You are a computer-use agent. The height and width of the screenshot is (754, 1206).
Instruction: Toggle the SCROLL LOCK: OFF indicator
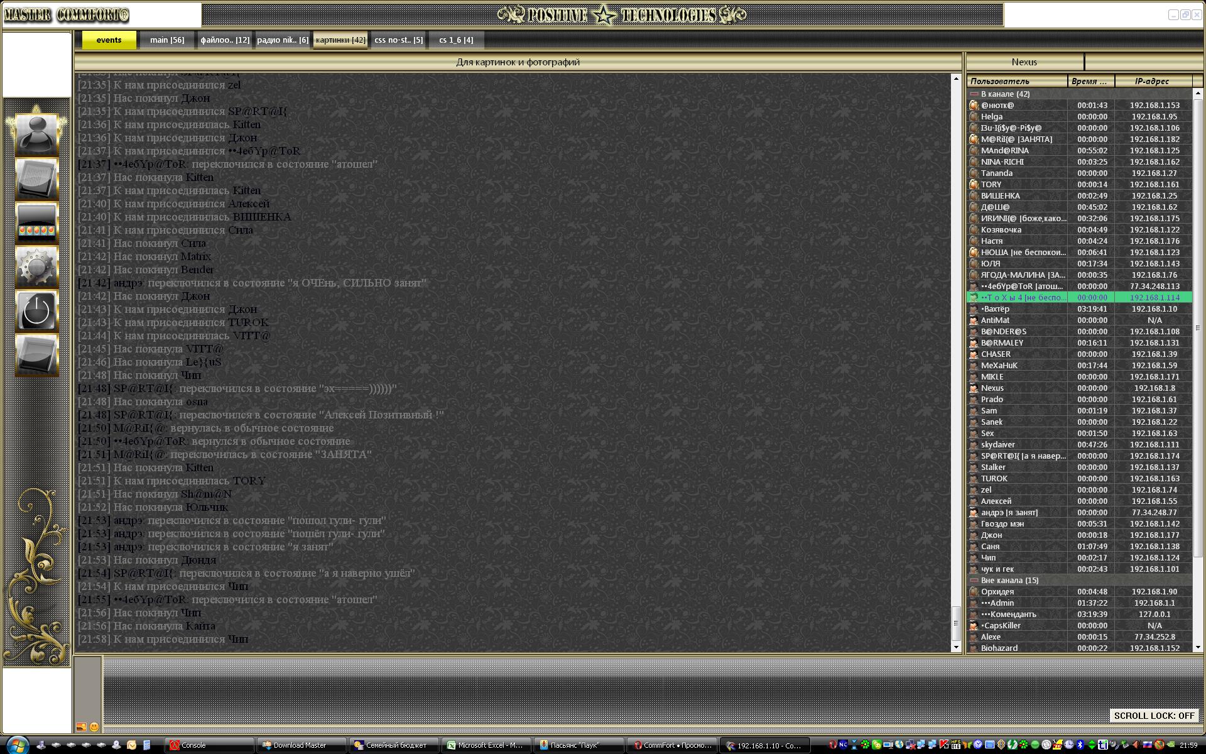click(x=1153, y=716)
